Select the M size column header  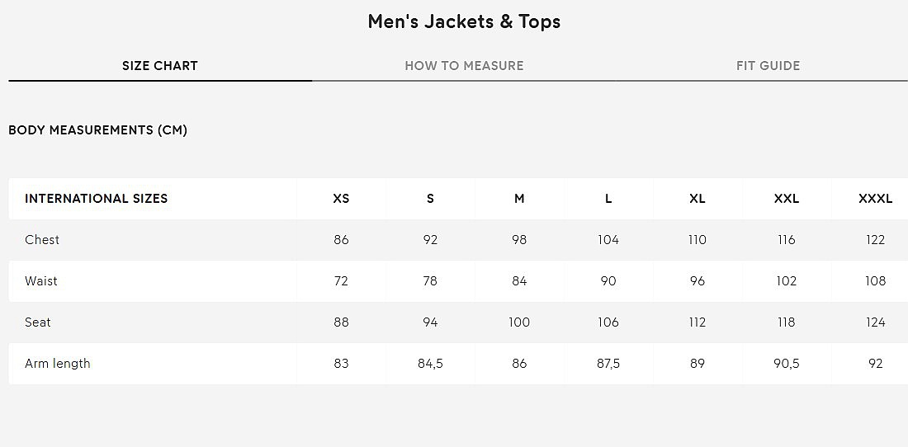[x=519, y=199]
